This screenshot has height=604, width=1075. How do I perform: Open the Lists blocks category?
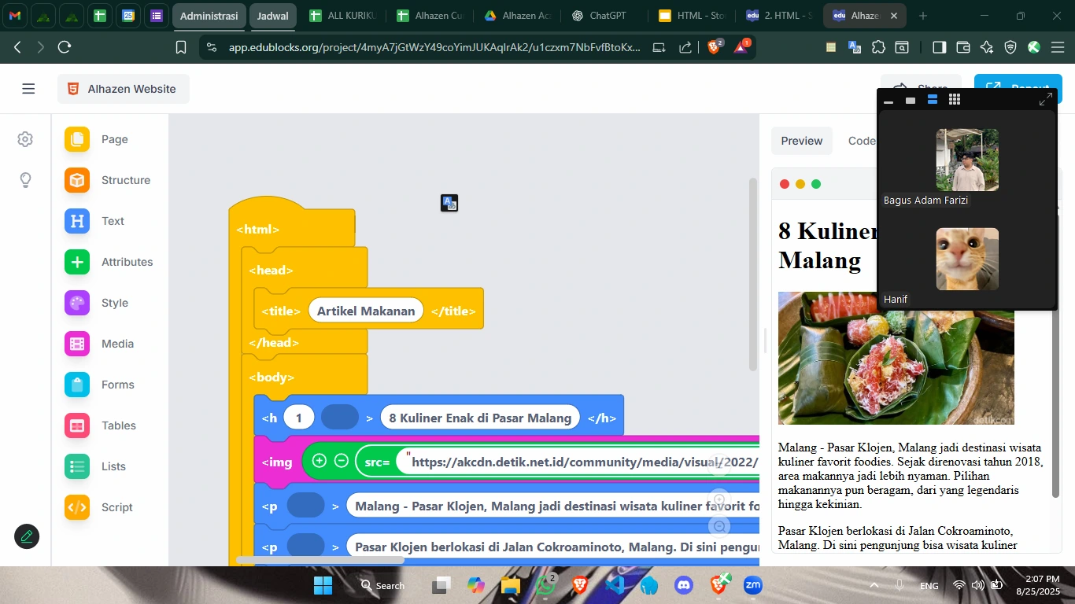coord(113,466)
